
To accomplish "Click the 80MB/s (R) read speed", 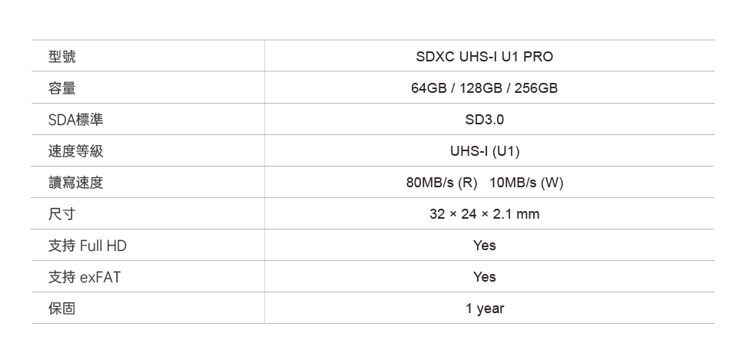I will click(442, 183).
